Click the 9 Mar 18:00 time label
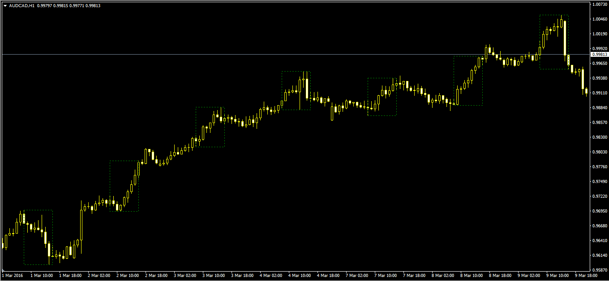Viewport: 609px width, 281px height. point(586,276)
